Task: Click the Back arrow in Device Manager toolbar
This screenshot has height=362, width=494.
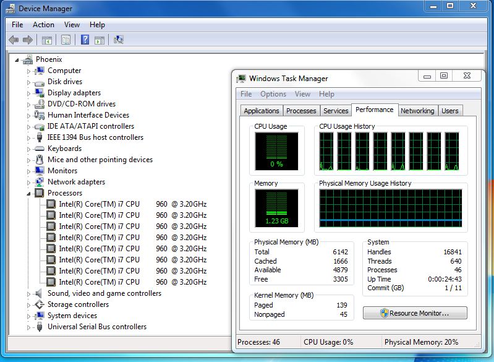Action: [x=14, y=40]
